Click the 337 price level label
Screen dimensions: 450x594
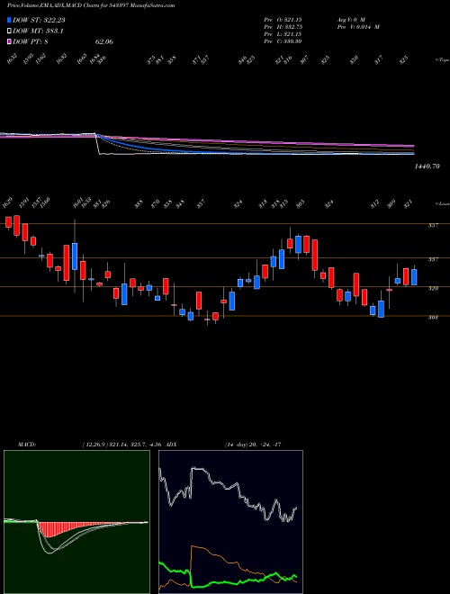click(433, 260)
